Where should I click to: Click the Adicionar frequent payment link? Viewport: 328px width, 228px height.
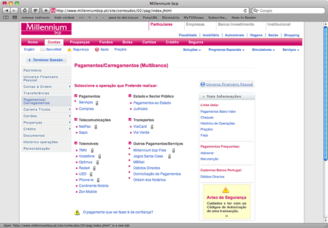(x=207, y=153)
